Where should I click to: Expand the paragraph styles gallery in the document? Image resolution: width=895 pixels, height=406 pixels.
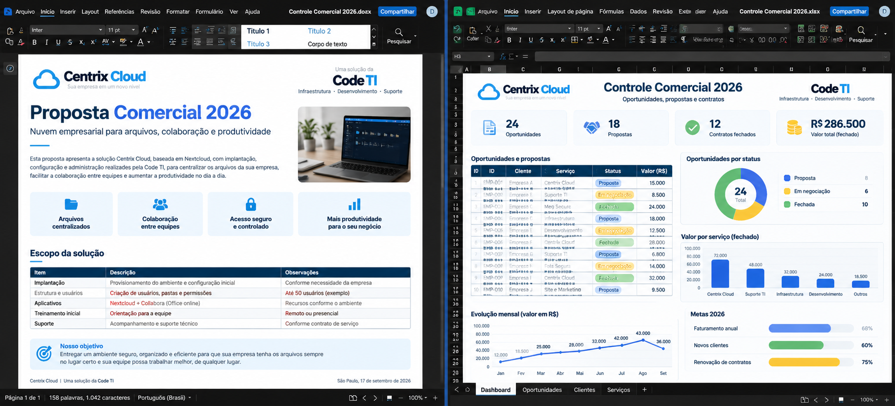pos(374,44)
